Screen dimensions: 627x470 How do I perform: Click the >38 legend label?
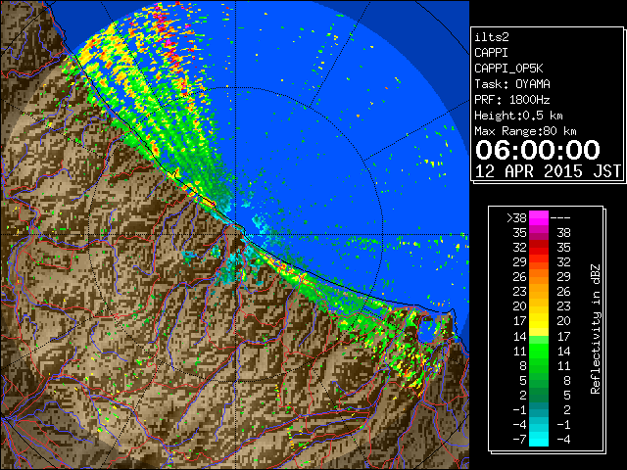pyautogui.click(x=516, y=217)
